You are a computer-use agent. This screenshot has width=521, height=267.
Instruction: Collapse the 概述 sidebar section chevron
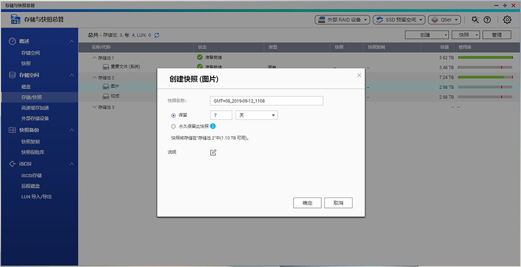click(x=71, y=41)
